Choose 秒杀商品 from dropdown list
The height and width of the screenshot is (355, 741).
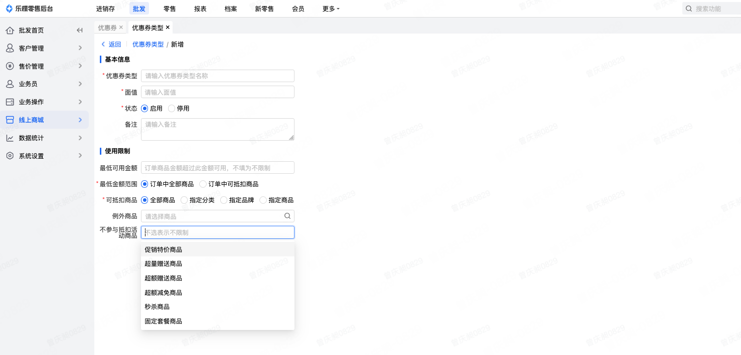[x=218, y=306]
